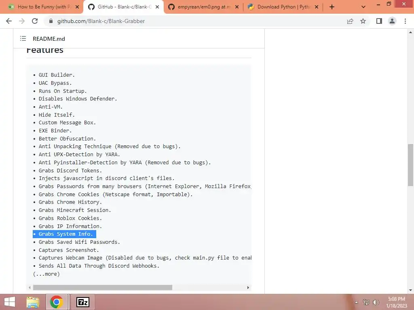Viewport: 414px width, 310px height.
Task: Click the README.md file title
Action: click(49, 39)
